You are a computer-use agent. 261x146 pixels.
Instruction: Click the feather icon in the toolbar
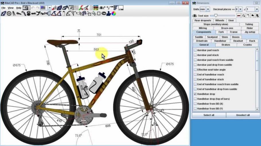tap(115, 8)
